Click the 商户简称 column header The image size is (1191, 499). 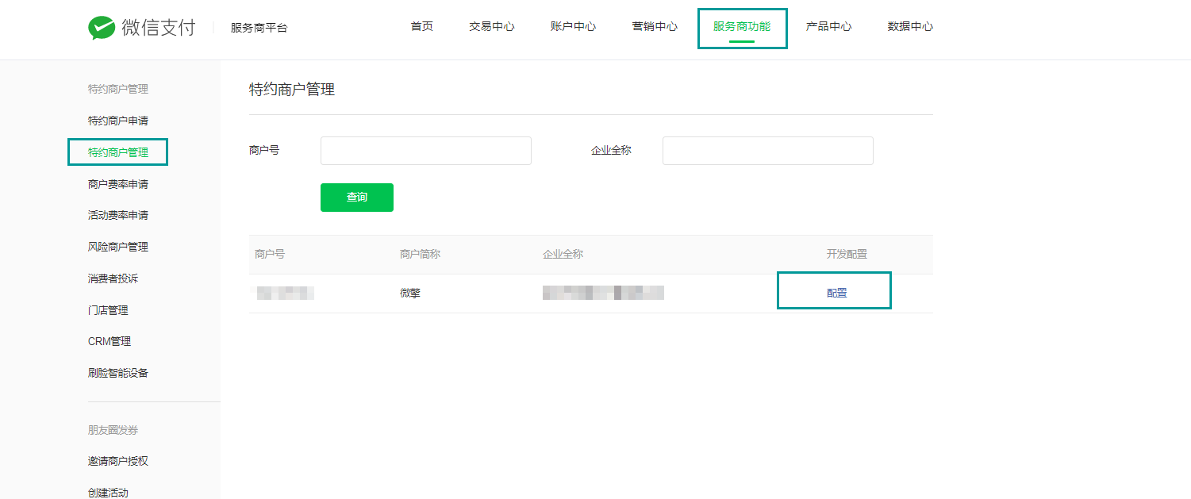(420, 254)
